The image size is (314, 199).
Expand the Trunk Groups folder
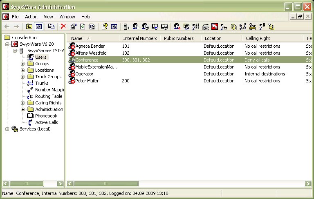point(22,77)
